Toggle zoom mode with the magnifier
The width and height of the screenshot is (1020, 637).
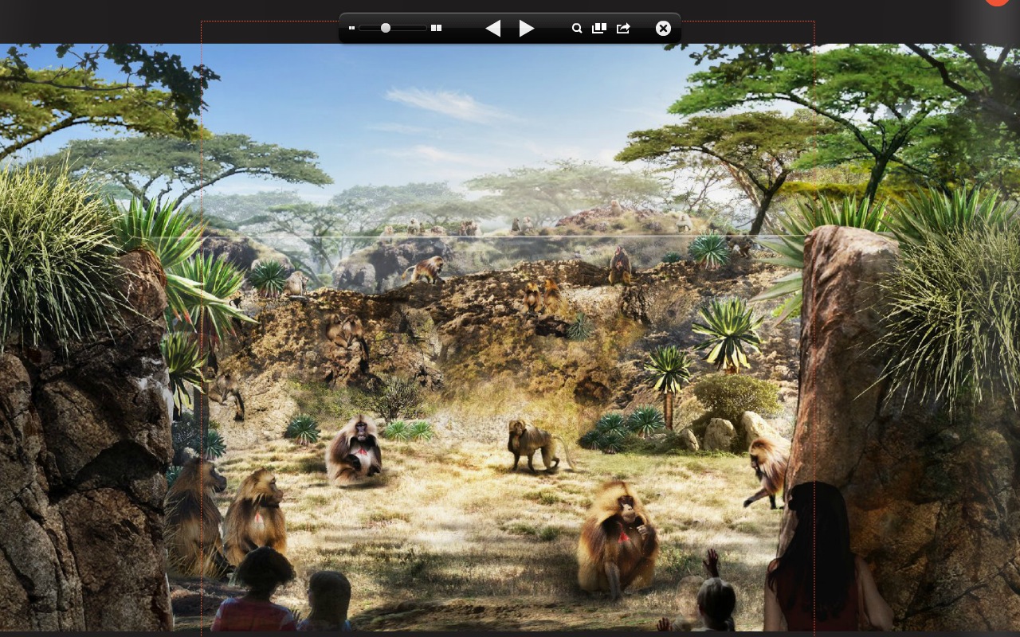click(x=577, y=28)
